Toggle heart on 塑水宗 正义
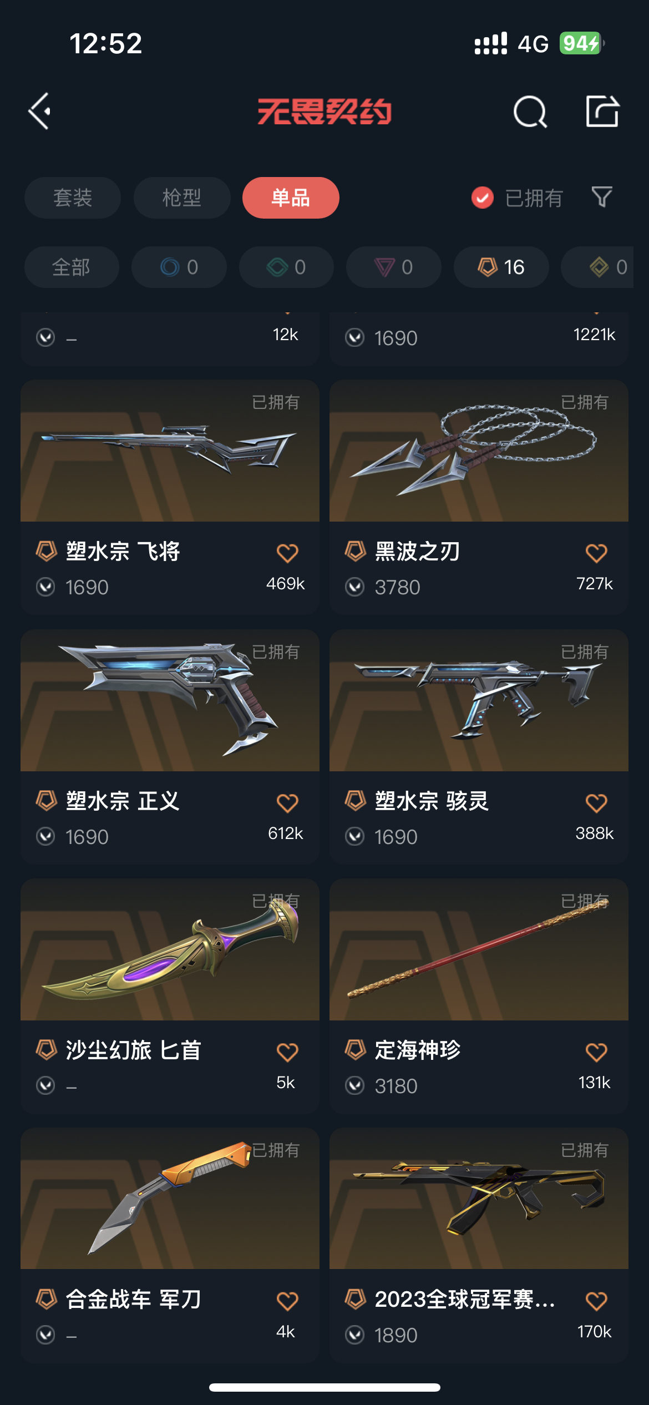 click(x=287, y=802)
